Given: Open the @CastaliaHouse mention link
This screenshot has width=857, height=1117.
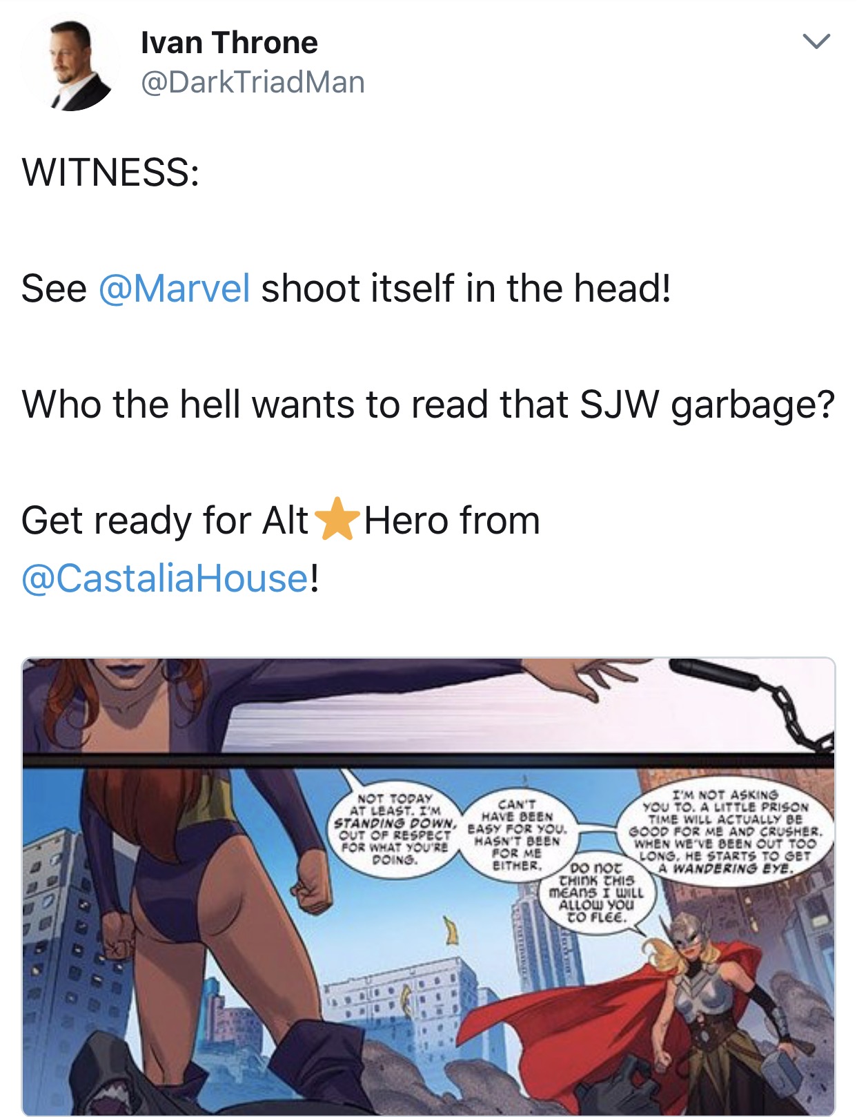Looking at the screenshot, I should point(165,578).
